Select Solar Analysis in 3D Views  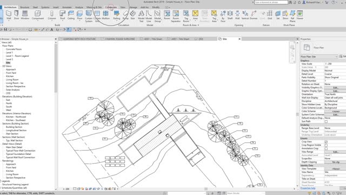click(x=12, y=90)
